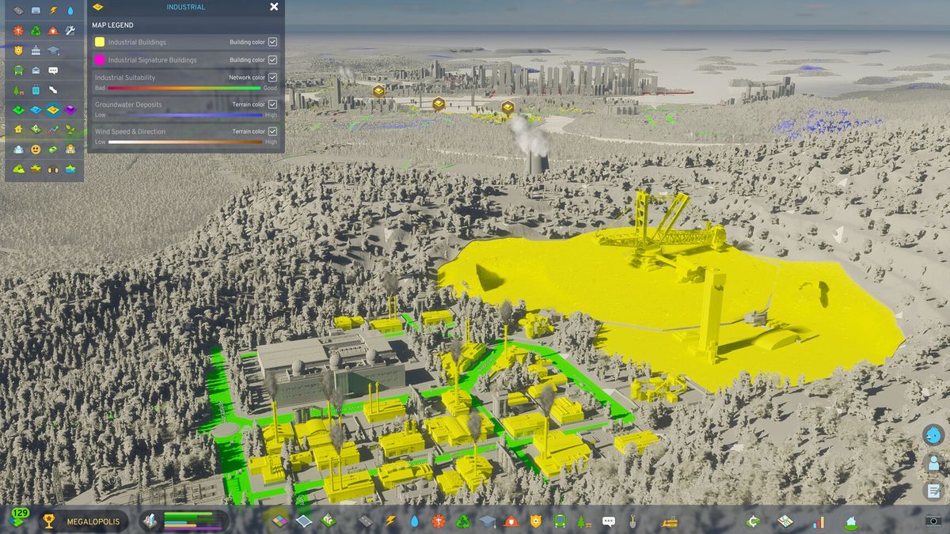Open the Garbage recycling info view
The image size is (950, 534).
click(462, 522)
